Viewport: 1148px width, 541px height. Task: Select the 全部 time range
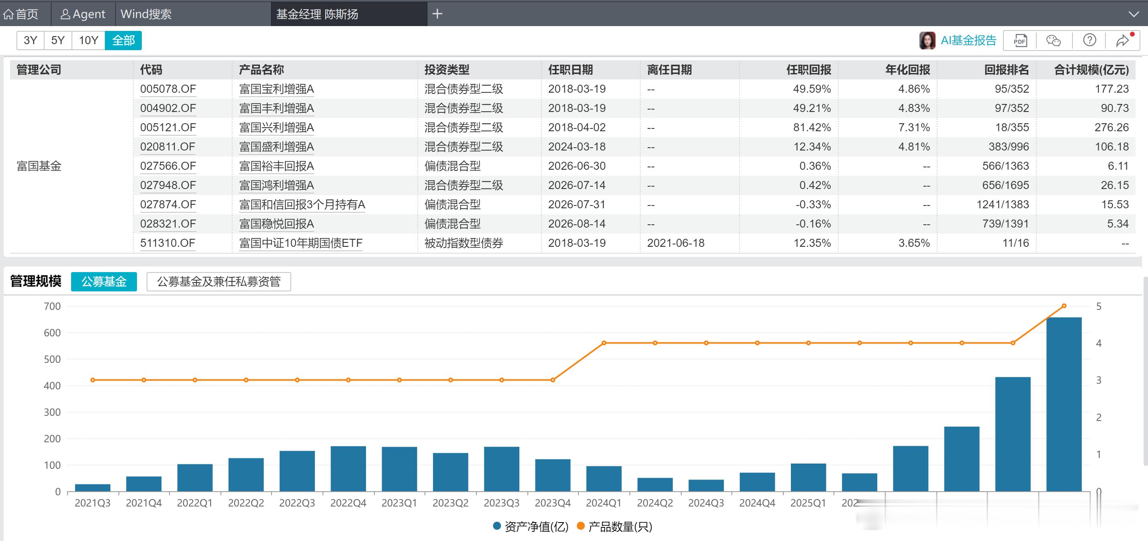click(123, 41)
